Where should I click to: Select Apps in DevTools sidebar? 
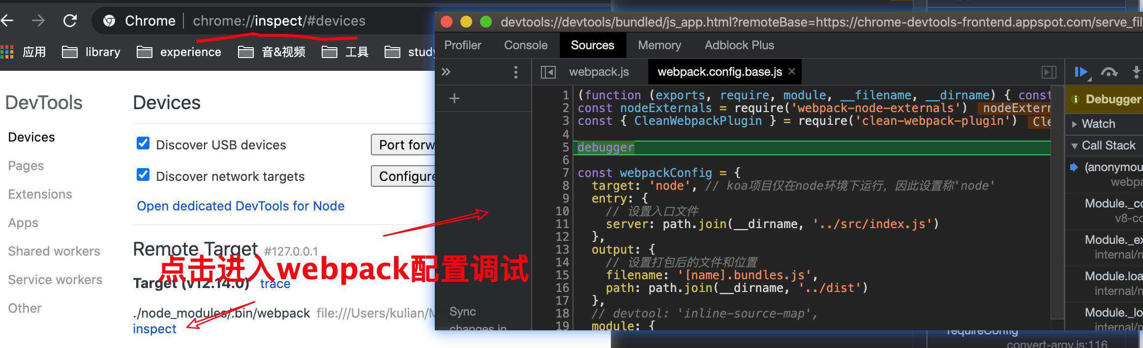click(23, 223)
